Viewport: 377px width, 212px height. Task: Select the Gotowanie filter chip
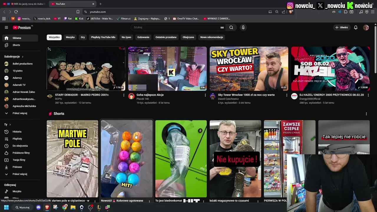(x=143, y=37)
